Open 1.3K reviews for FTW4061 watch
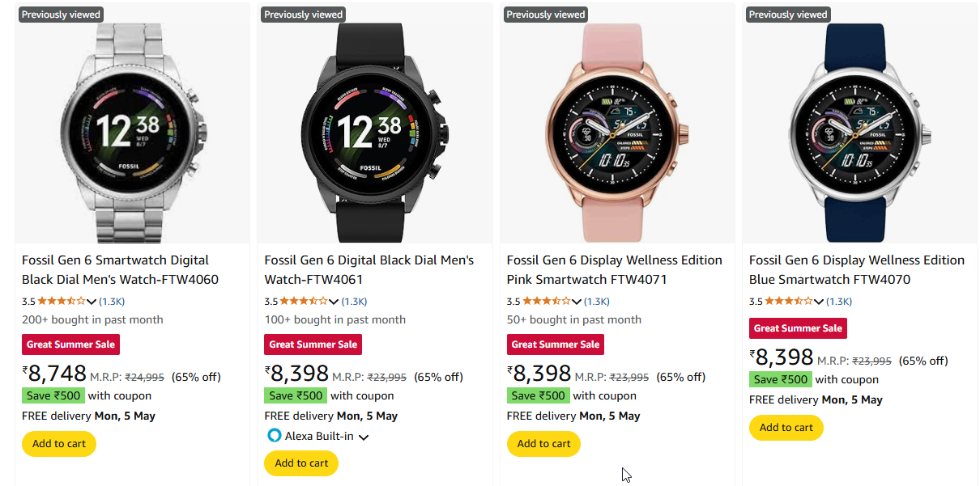Screen dimensions: 980x486 pyautogui.click(x=354, y=302)
